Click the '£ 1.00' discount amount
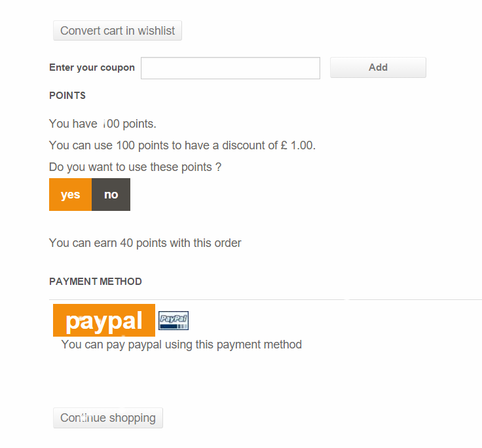Image resolution: width=482 pixels, height=448 pixels. [x=297, y=145]
